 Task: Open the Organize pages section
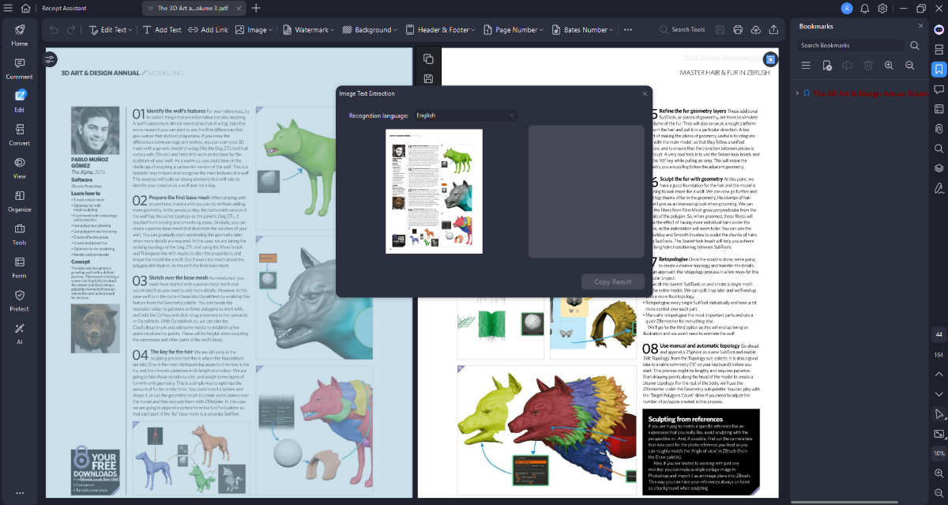[x=19, y=202]
